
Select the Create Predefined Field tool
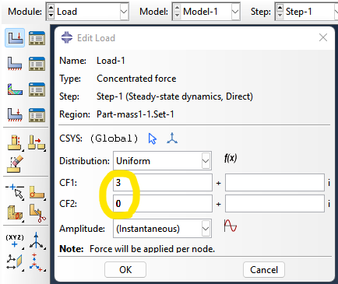pos(15,89)
